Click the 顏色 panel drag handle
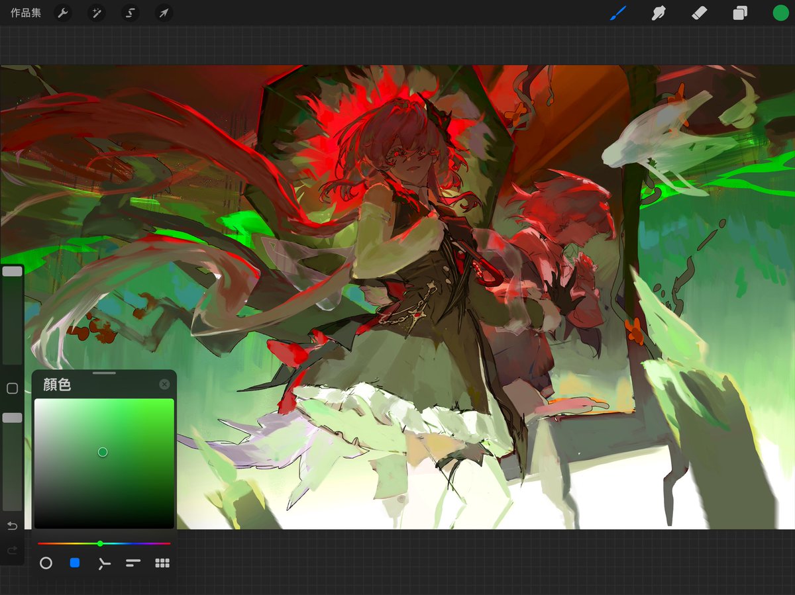This screenshot has width=795, height=595. click(x=104, y=373)
